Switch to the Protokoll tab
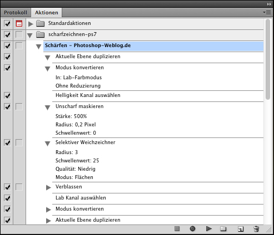The height and width of the screenshot is (235, 274). pos(16,13)
